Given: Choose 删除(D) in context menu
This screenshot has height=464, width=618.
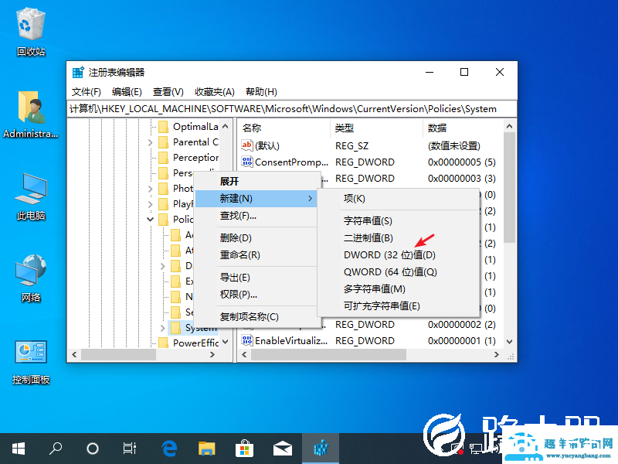Looking at the screenshot, I should point(257,238).
